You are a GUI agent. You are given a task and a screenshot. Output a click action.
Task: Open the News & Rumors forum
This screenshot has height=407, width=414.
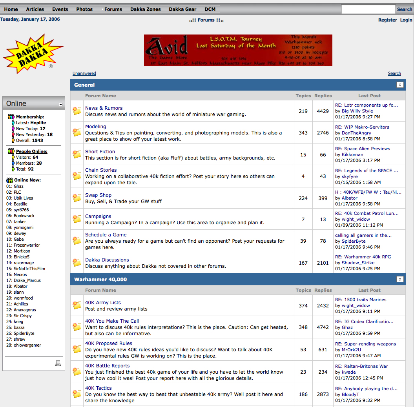[104, 108]
